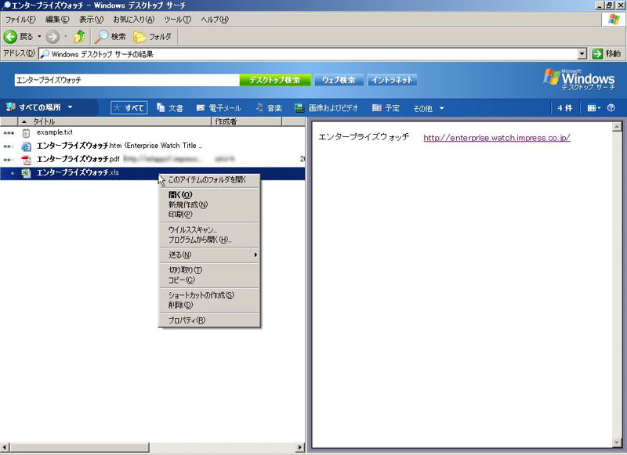Open the 編集(E) menu

pos(57,19)
